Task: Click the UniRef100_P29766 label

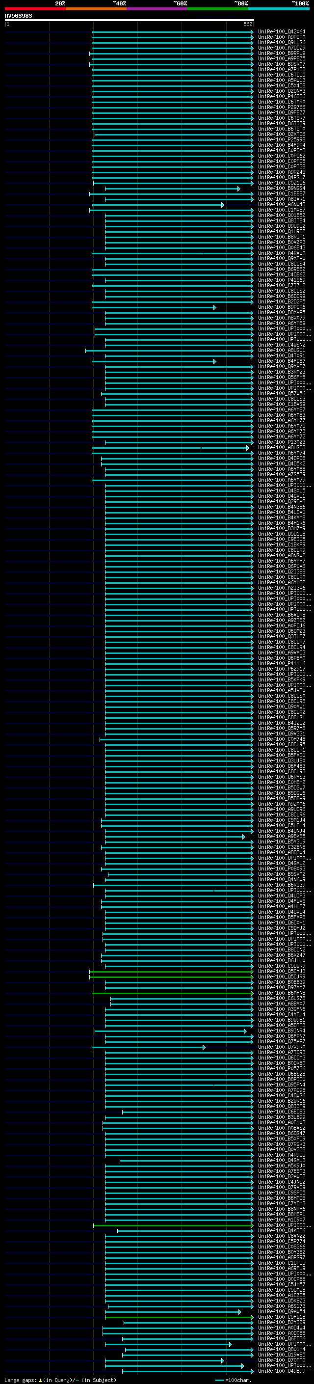Action: coord(282,108)
